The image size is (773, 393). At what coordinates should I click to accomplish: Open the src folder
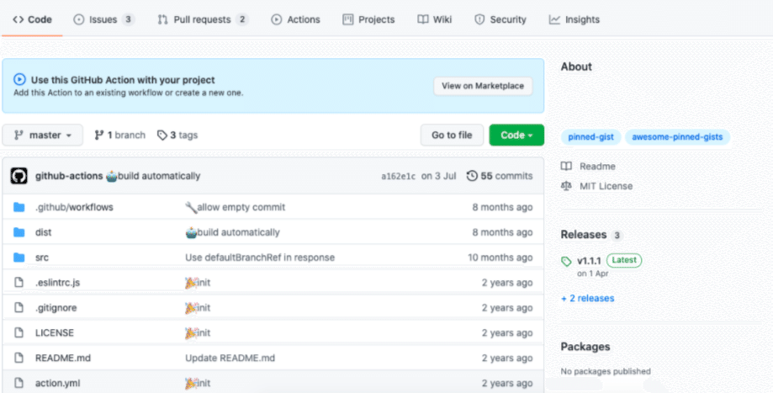click(x=42, y=258)
